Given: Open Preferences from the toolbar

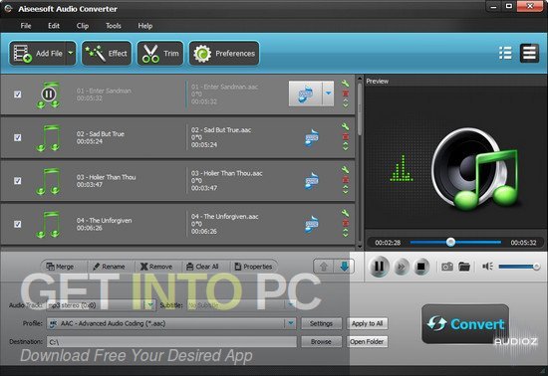Looking at the screenshot, I should point(224,54).
